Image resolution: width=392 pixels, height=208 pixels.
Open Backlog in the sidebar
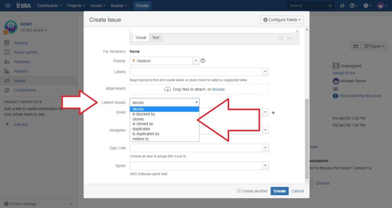point(21,43)
